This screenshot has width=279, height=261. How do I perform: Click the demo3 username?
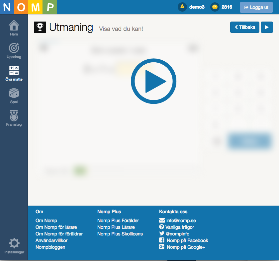(197, 7)
